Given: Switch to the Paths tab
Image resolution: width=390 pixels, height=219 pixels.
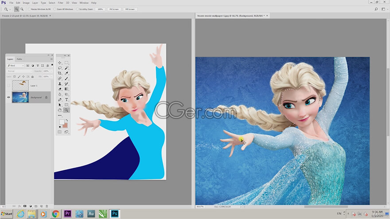Looking at the screenshot, I should (x=19, y=59).
